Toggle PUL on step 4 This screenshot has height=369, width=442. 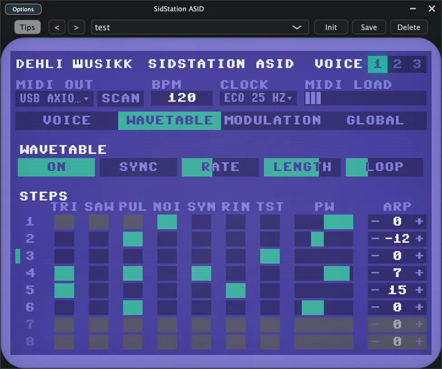(133, 273)
